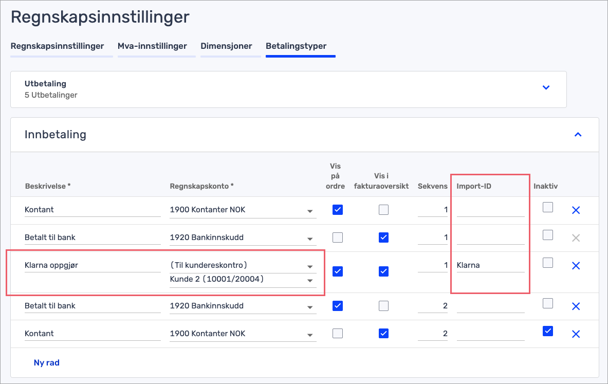Remove the Betalt til bank sequence 2 row
608x384 pixels.
point(576,306)
